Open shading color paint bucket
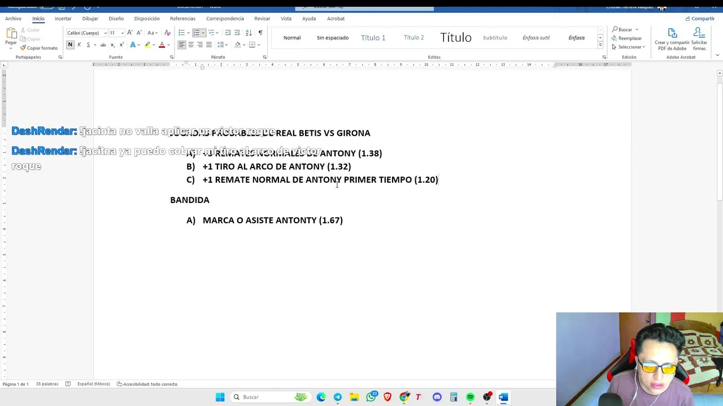This screenshot has width=723, height=406. (237, 45)
